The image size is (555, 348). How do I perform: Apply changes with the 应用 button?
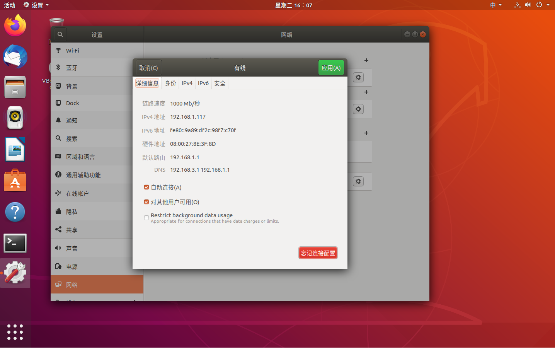(331, 67)
